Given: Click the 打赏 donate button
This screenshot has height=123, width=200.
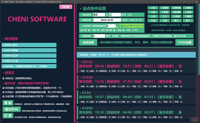Looking at the screenshot, I should click(8, 116).
